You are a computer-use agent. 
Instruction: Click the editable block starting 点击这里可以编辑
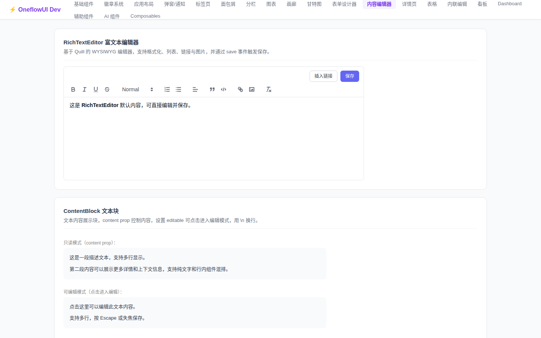click(195, 312)
